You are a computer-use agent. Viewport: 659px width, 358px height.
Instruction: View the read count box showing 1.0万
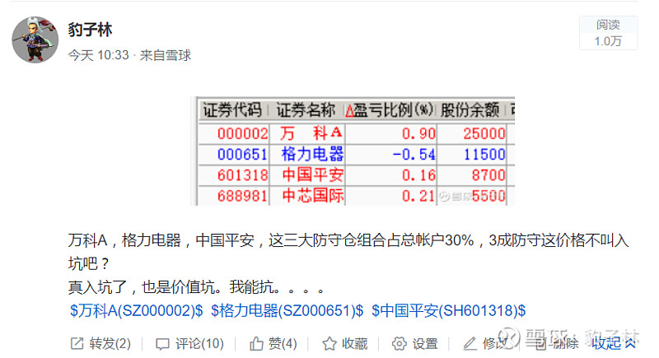click(608, 33)
